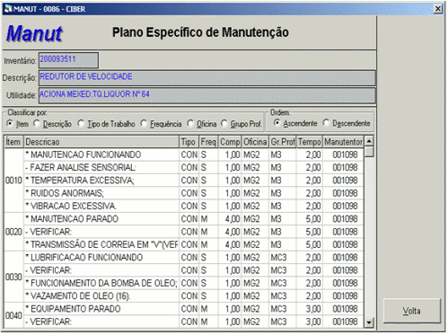Close the MANUT window
The image size is (448, 335).
pyautogui.click(x=438, y=9)
